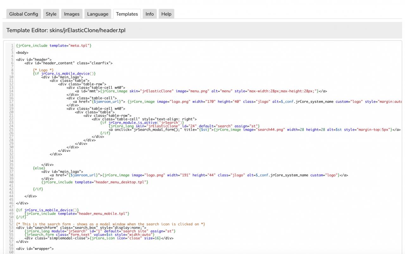Click the {else} statement in the editor
Screen dimensions: 405x254
pos(39,168)
